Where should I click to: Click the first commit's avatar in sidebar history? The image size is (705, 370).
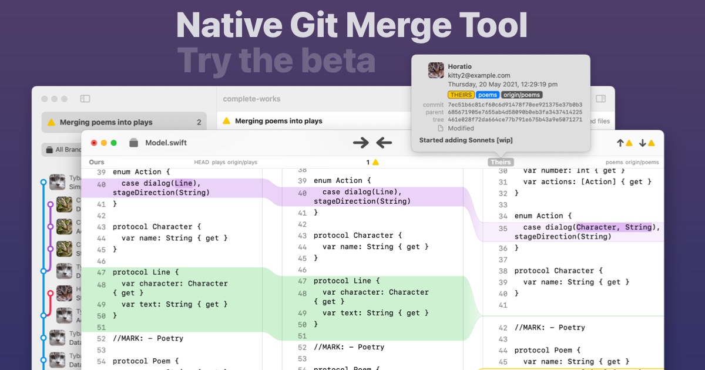click(57, 182)
